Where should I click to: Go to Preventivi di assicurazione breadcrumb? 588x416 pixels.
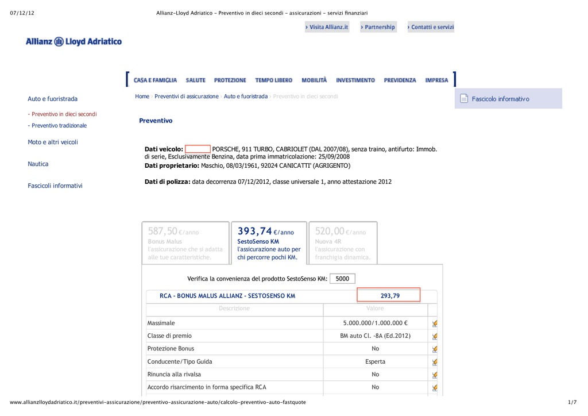187,97
